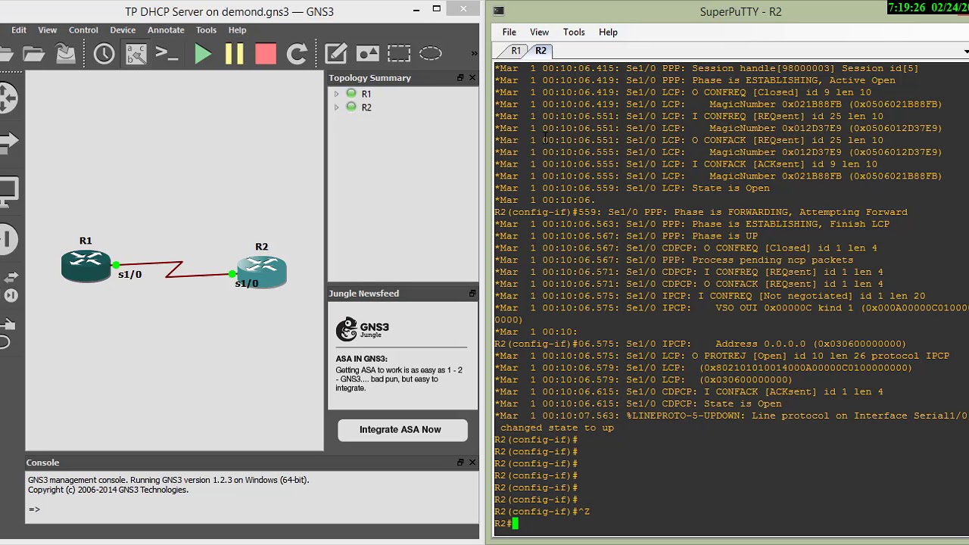The width and height of the screenshot is (969, 545).
Task: Open the snapshot clock icon
Action: click(x=104, y=54)
